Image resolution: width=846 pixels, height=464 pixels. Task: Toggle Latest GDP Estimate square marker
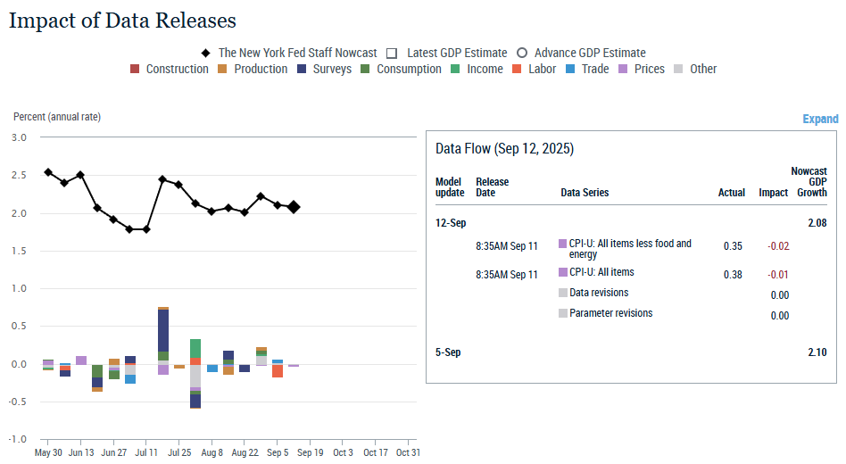(x=391, y=54)
